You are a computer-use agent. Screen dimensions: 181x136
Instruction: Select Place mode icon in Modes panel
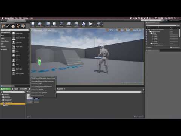3,26
